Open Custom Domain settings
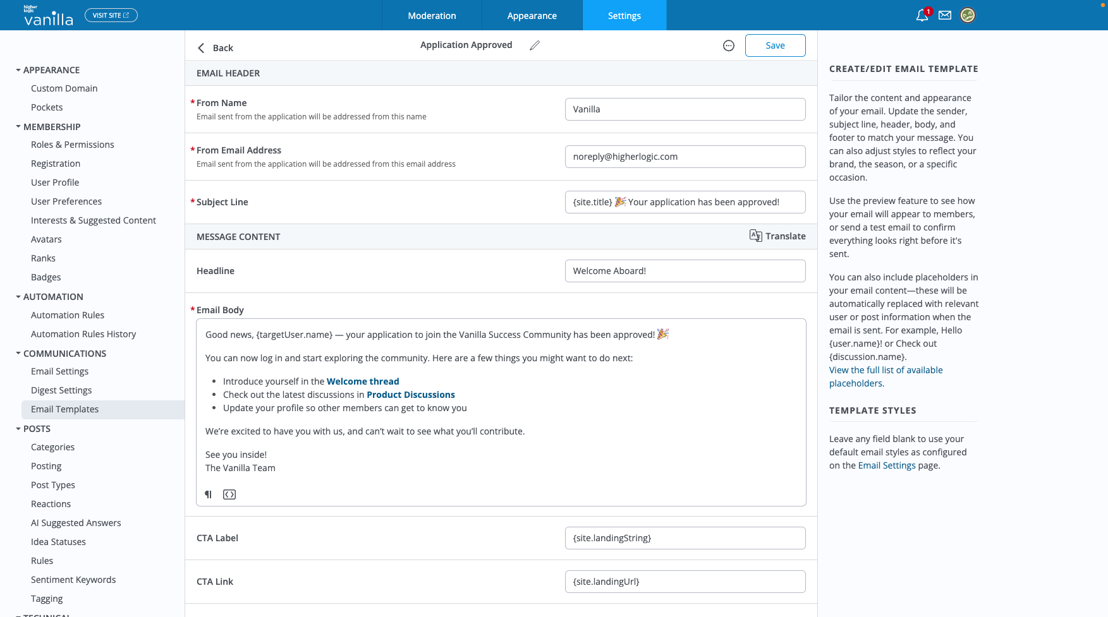Viewport: 1108px width, 617px height. [x=64, y=88]
